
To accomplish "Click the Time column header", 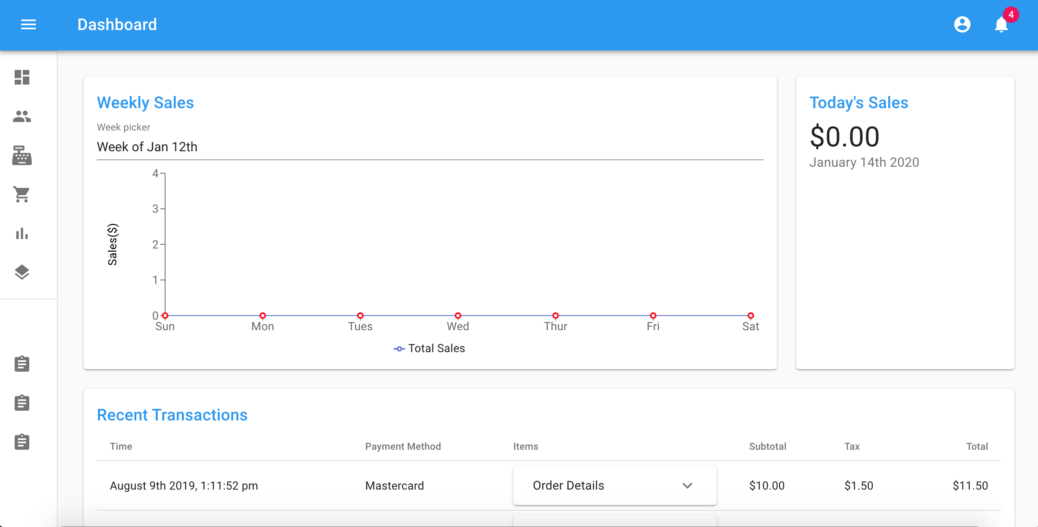I will [121, 446].
